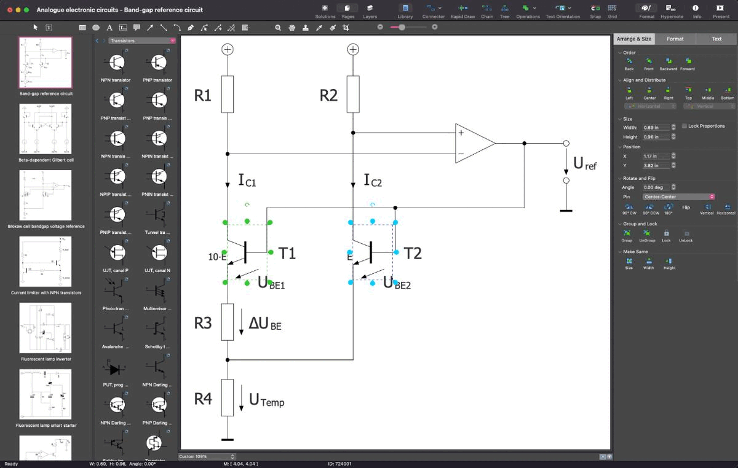Switch to the Text tab
This screenshot has width=738, height=468.
click(x=716, y=39)
